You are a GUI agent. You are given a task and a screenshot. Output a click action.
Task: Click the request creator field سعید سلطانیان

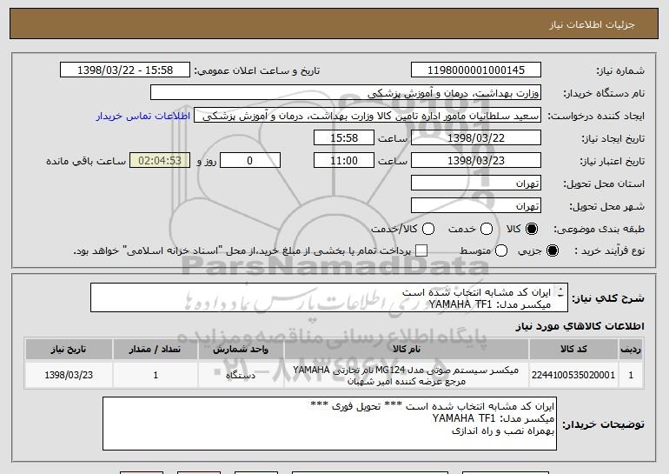point(368,116)
